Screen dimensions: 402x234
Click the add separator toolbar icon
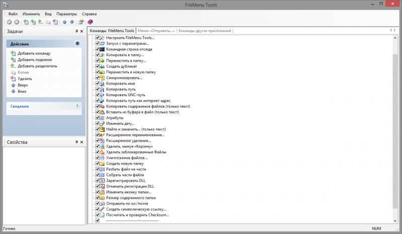[x=40, y=22]
